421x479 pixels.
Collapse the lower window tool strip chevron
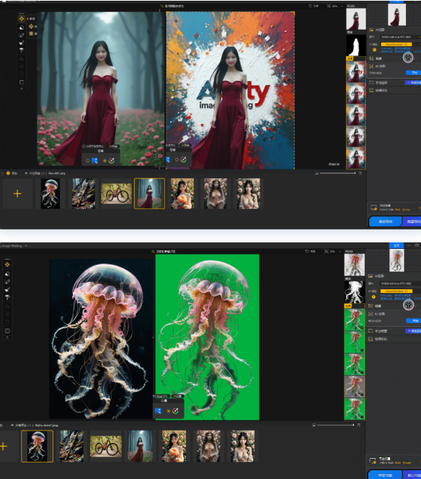(7, 338)
